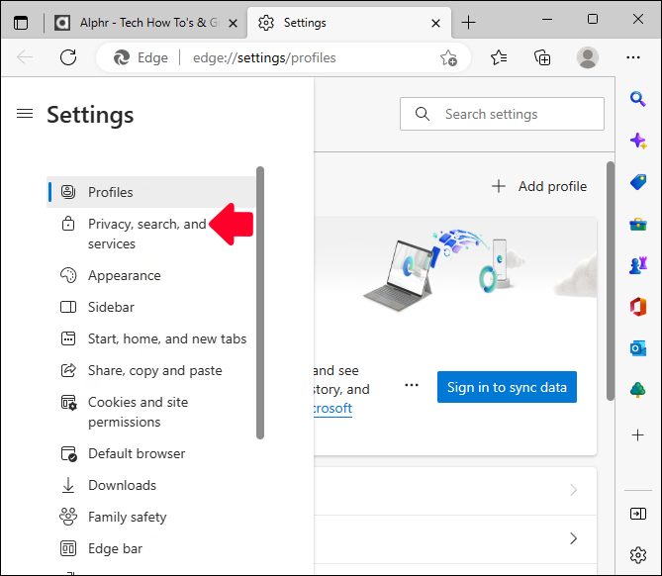Open the Collections icon
The height and width of the screenshot is (576, 662).
point(542,57)
